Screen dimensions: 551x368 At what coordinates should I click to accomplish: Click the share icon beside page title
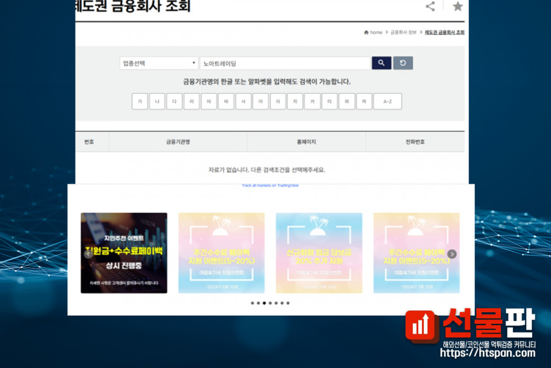coord(430,7)
